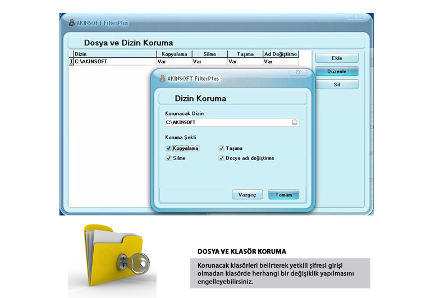The height and width of the screenshot is (298, 431).
Task: Toggle the Kopyalama checkbox
Action: [x=168, y=148]
